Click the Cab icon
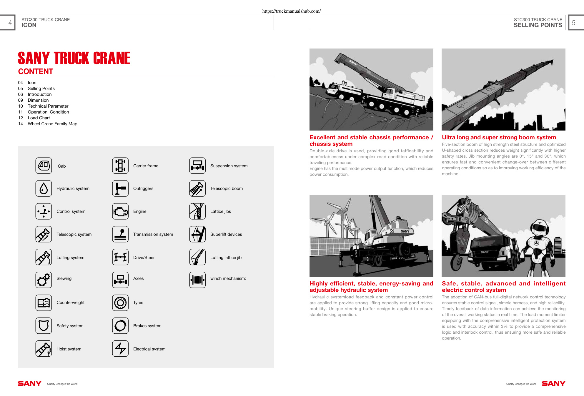584x396 pixels. point(44,166)
